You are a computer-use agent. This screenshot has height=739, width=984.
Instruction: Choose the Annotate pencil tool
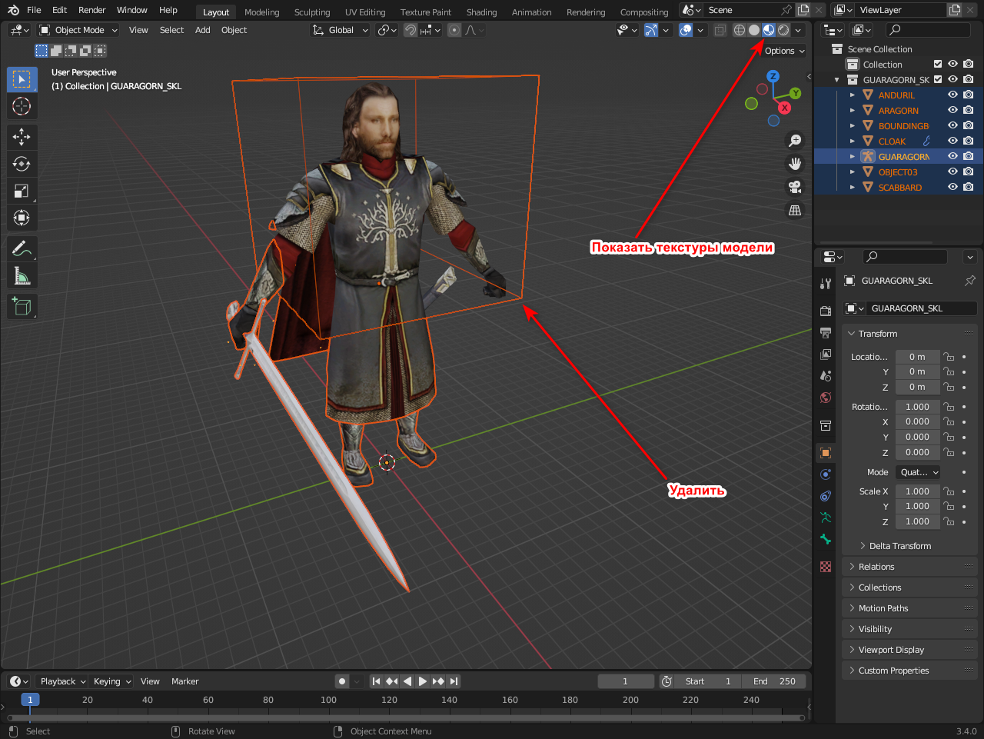click(22, 248)
